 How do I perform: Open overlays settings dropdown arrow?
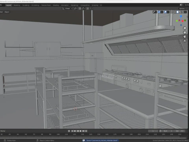coord(168,12)
